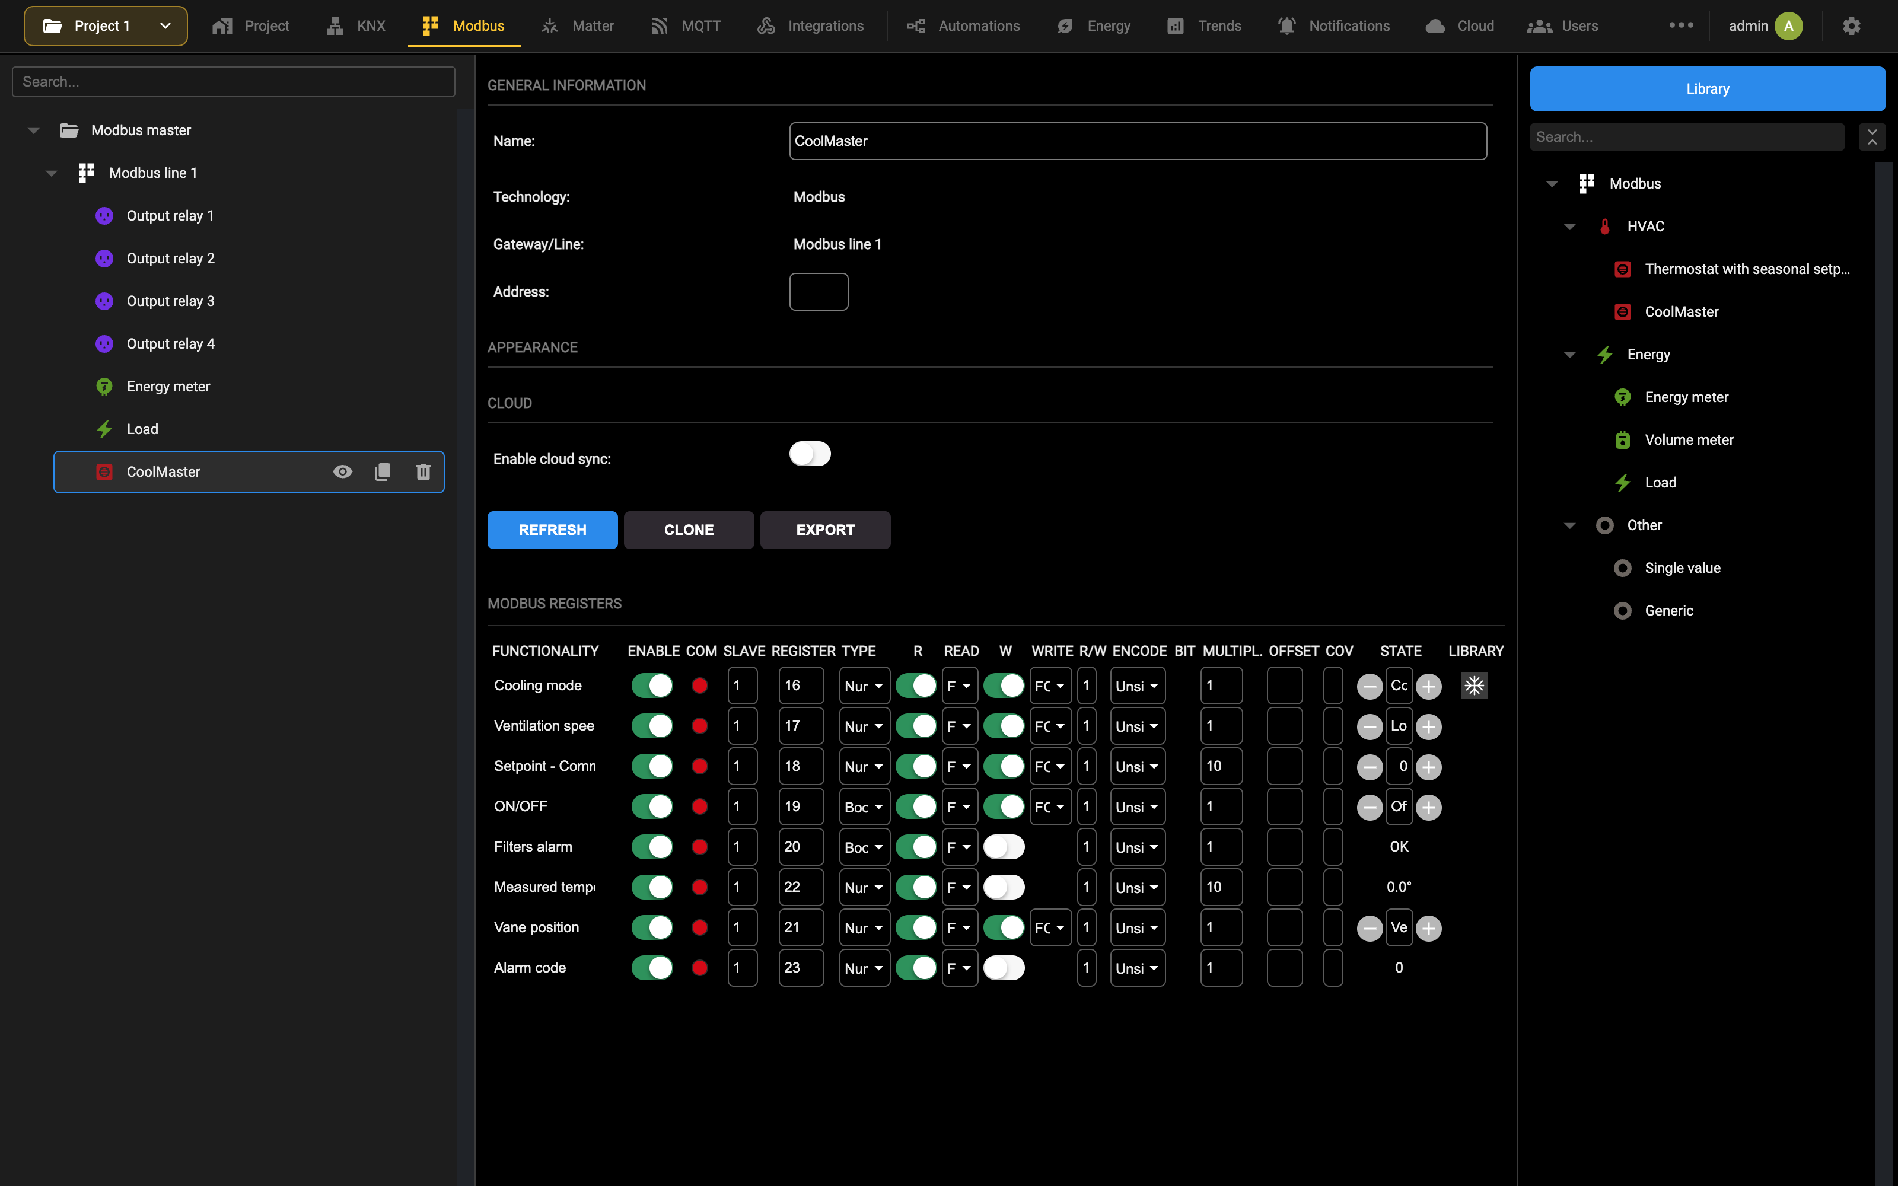Screen dimensions: 1898x1186
Task: Click the snowflake library icon for Cooling mode
Action: (x=1475, y=686)
